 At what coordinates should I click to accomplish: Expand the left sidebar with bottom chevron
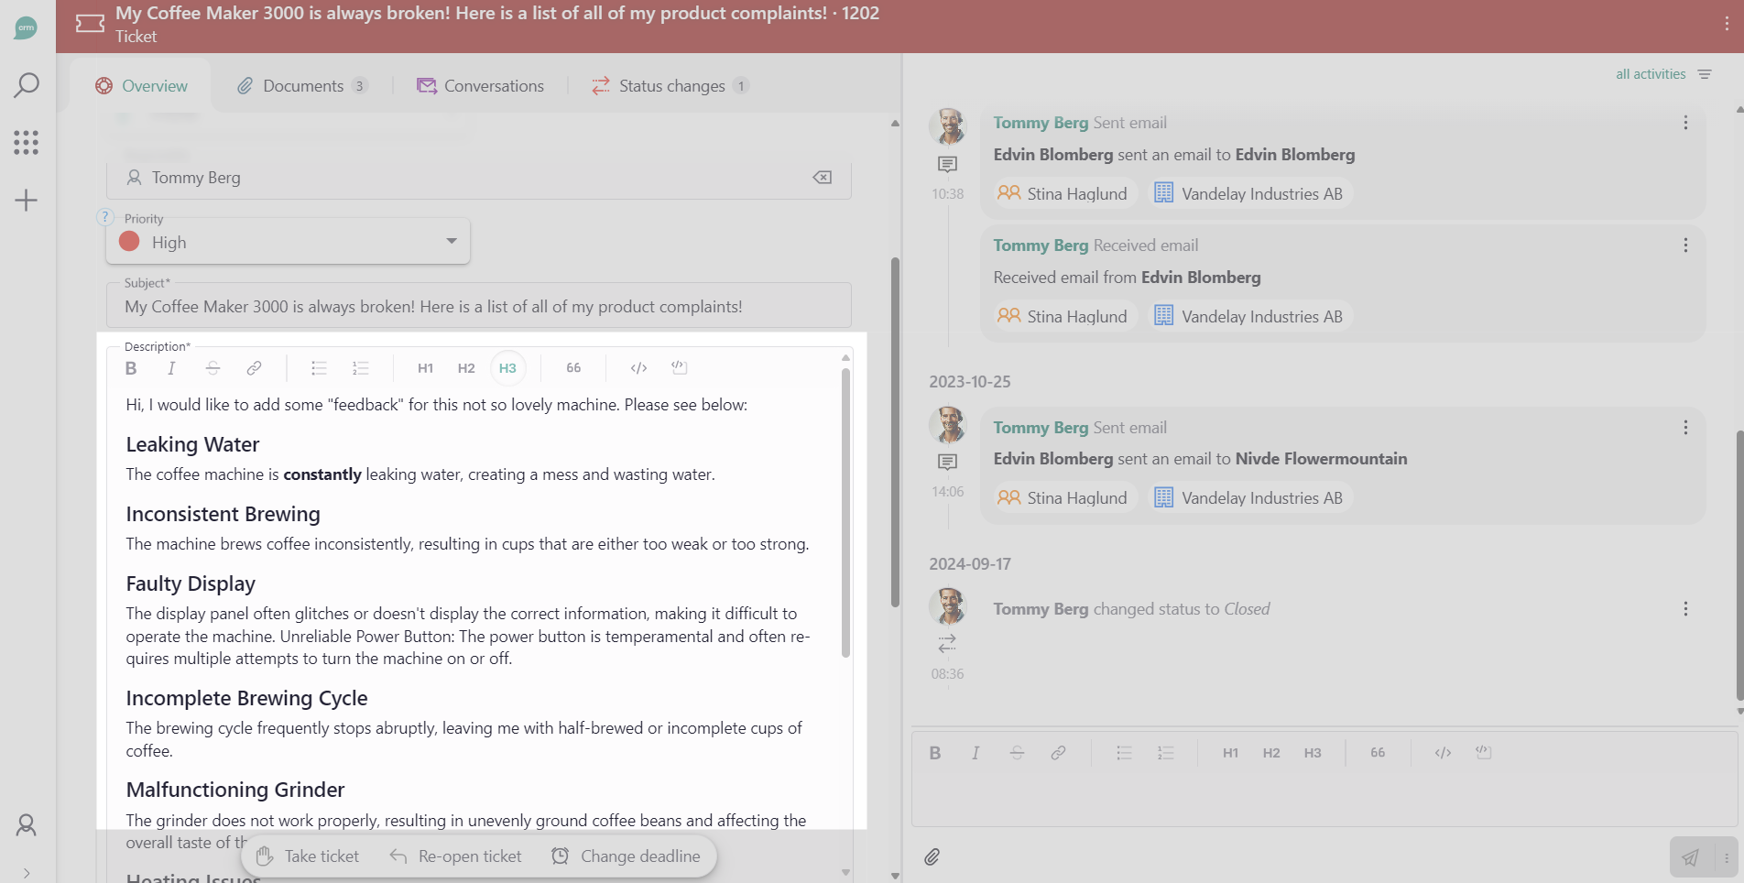click(27, 873)
